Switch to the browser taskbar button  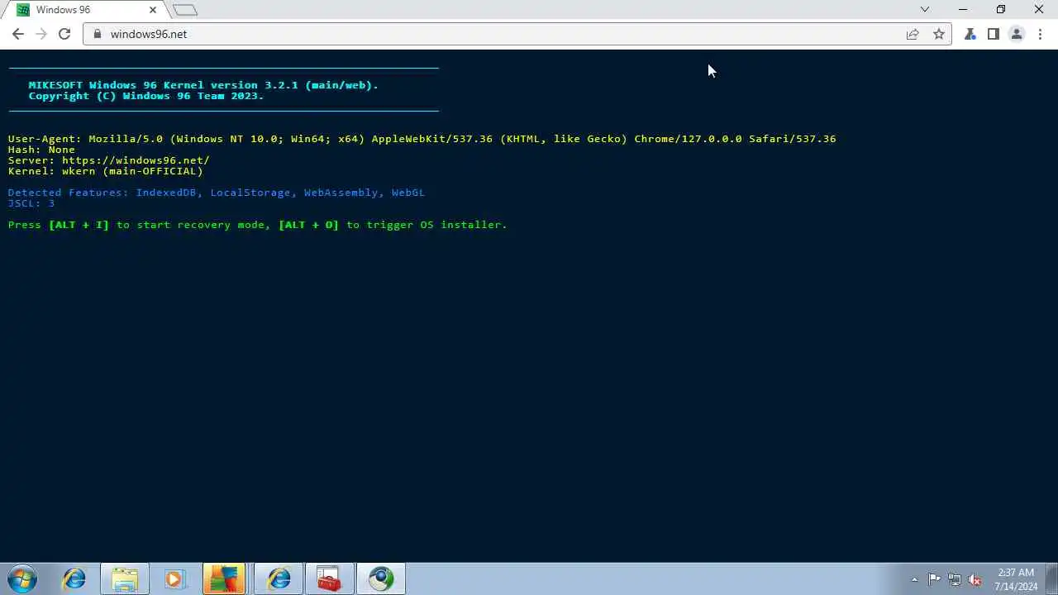[x=381, y=578]
